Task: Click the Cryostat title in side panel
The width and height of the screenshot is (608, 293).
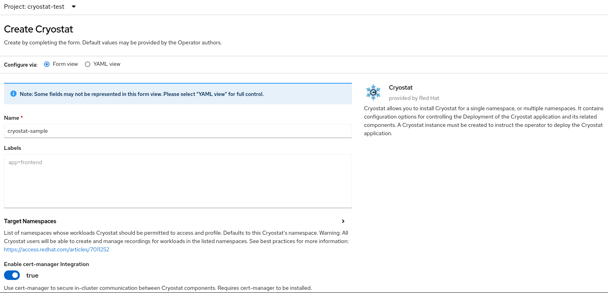Action: [x=401, y=88]
